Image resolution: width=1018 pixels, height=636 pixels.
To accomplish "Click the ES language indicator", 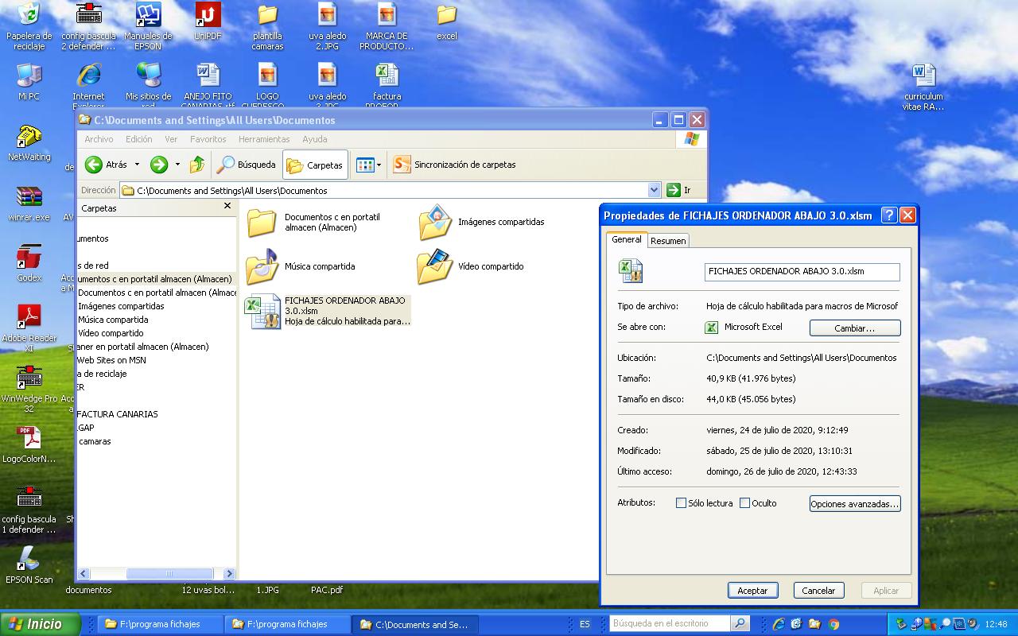I will coord(585,624).
